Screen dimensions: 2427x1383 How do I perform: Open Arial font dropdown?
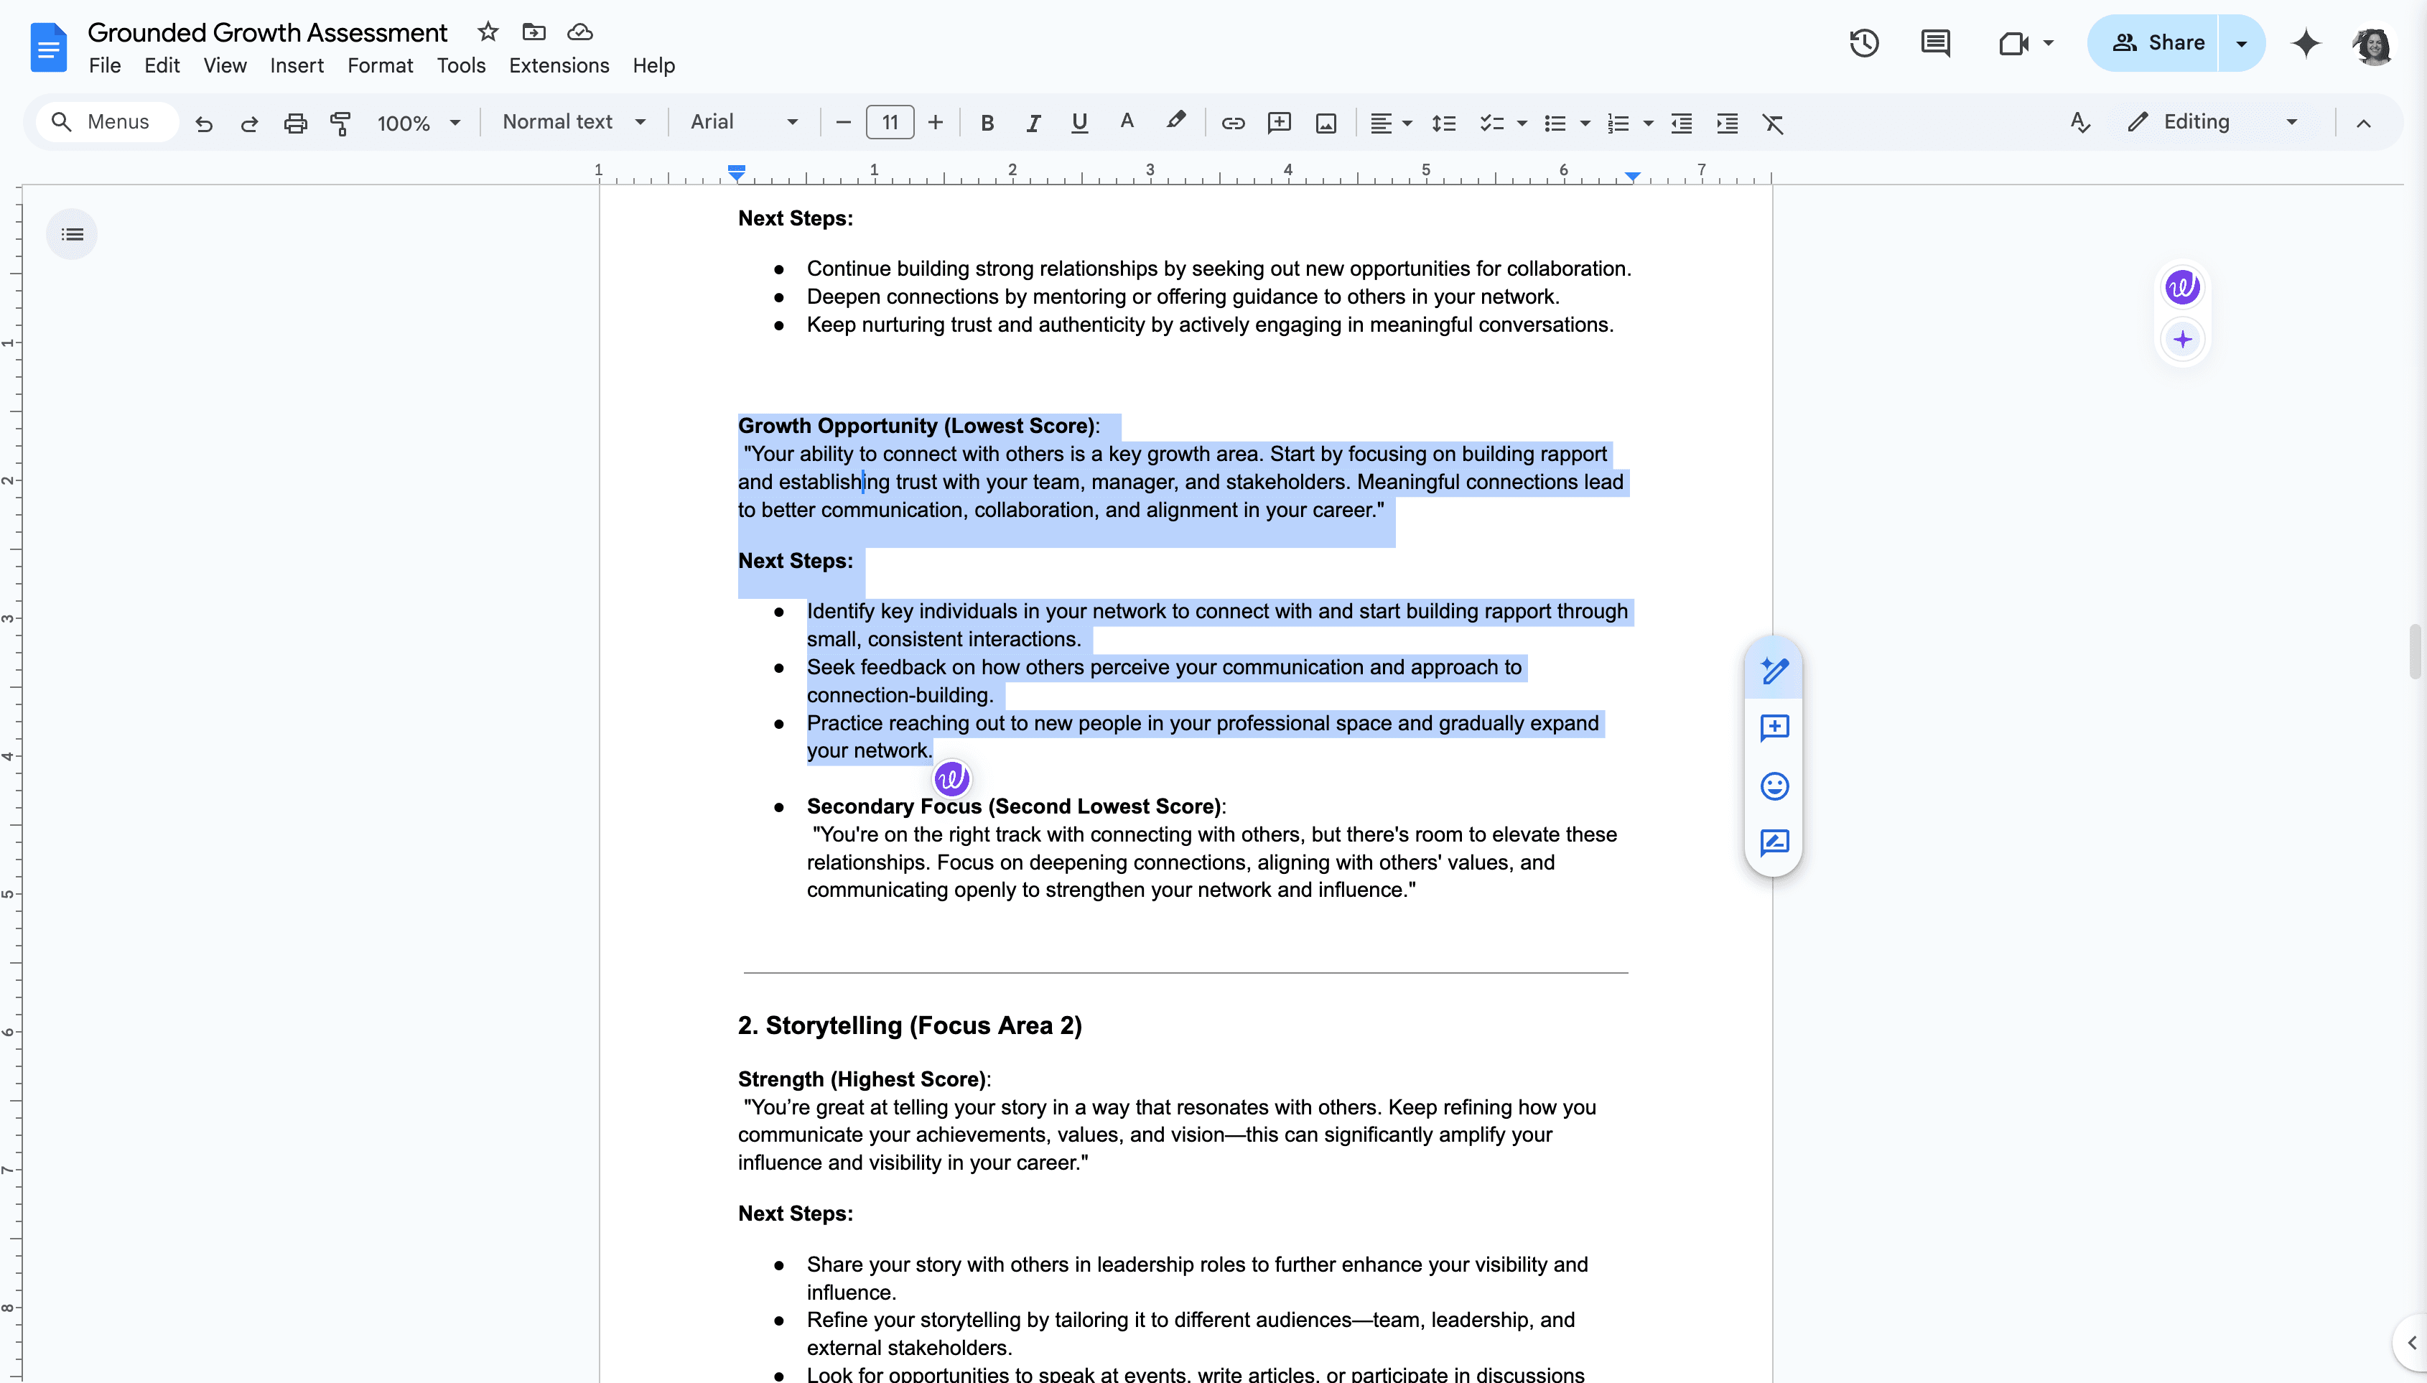(743, 121)
